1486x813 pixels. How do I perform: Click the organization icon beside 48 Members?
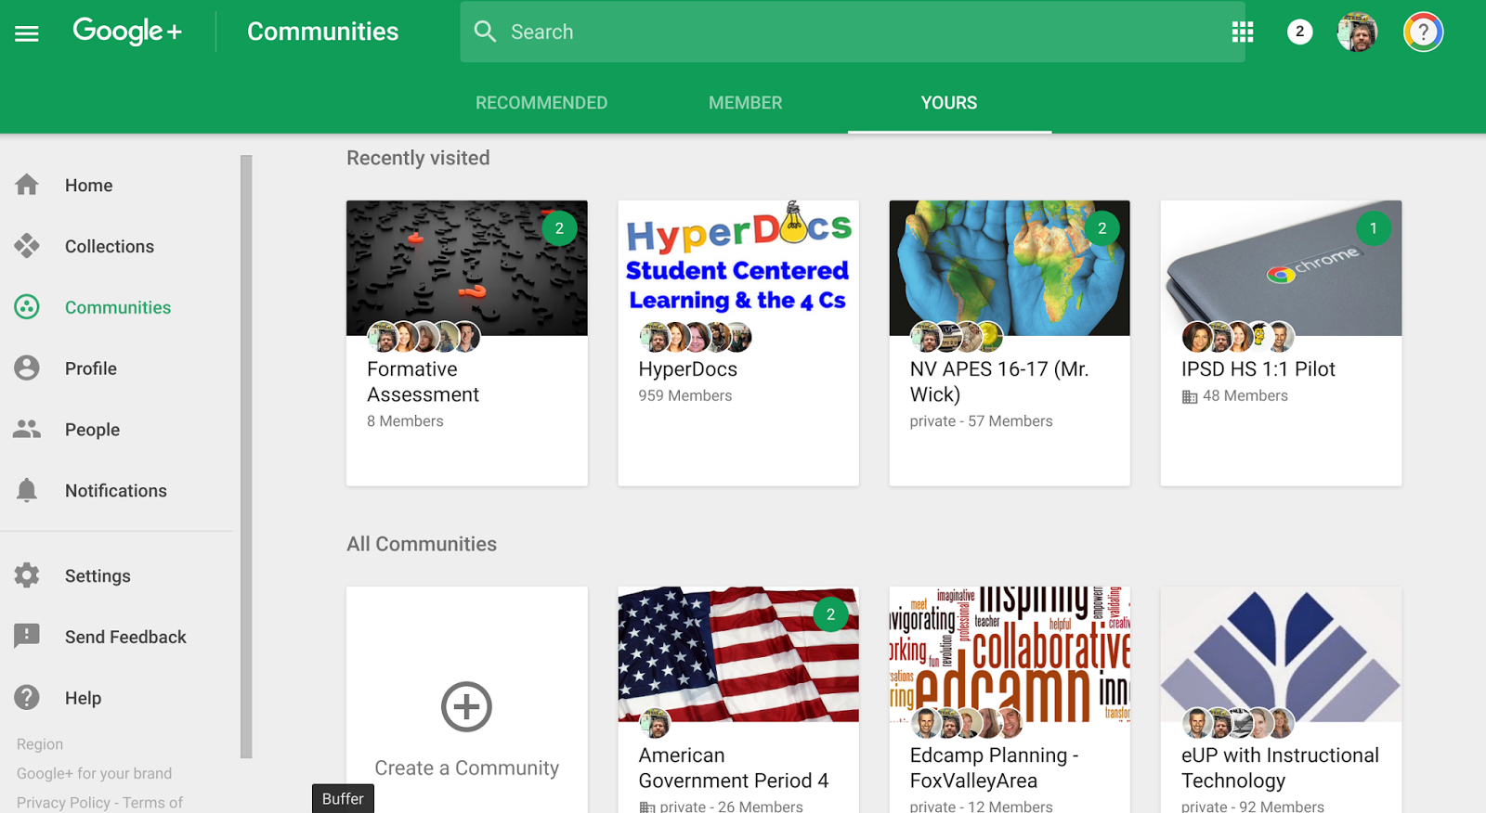tap(1190, 396)
